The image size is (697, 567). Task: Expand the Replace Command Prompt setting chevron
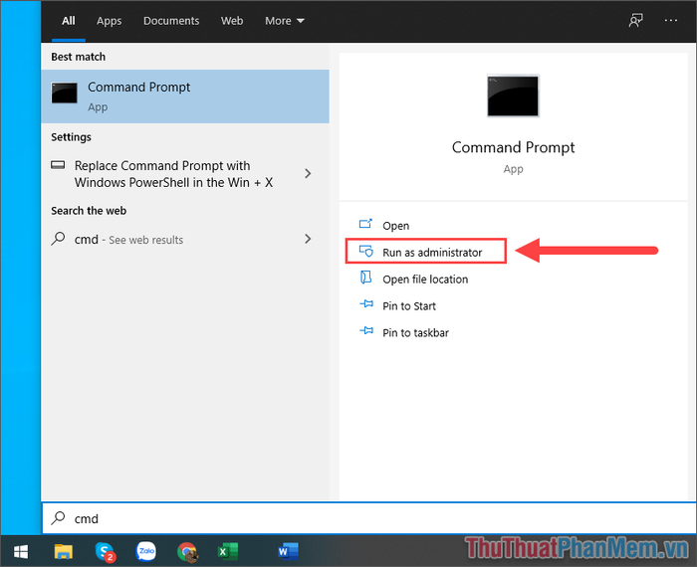coord(308,174)
